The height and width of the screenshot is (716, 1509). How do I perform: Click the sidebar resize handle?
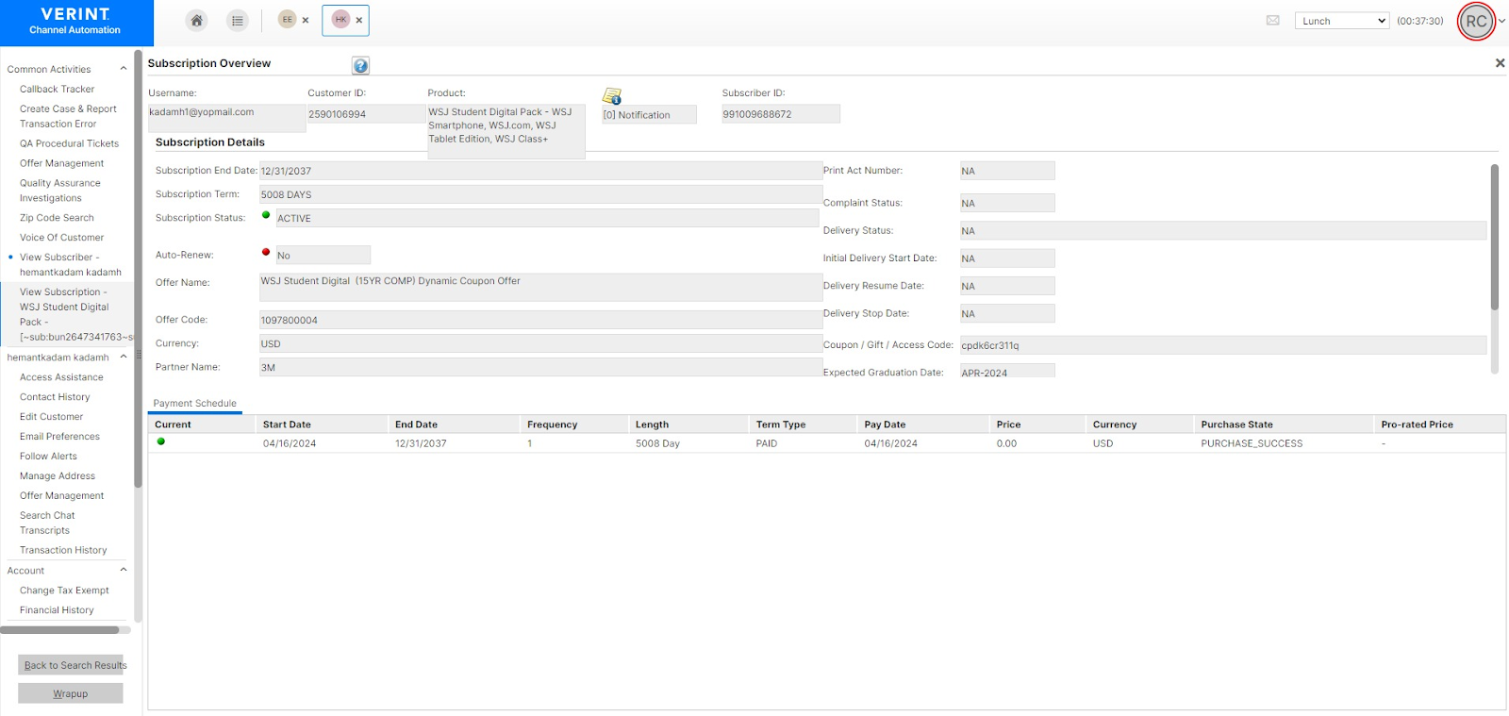tap(139, 356)
